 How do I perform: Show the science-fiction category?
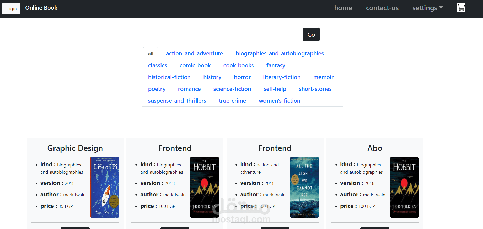232,89
